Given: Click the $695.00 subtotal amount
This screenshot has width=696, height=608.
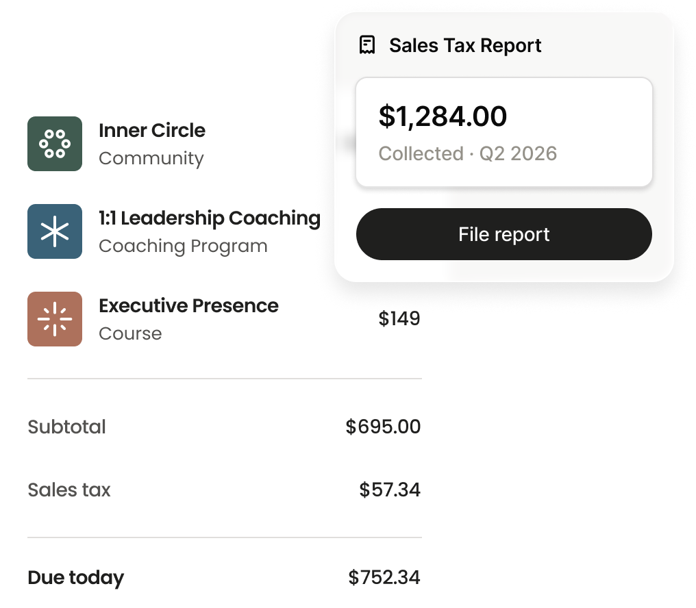Looking at the screenshot, I should pos(383,427).
